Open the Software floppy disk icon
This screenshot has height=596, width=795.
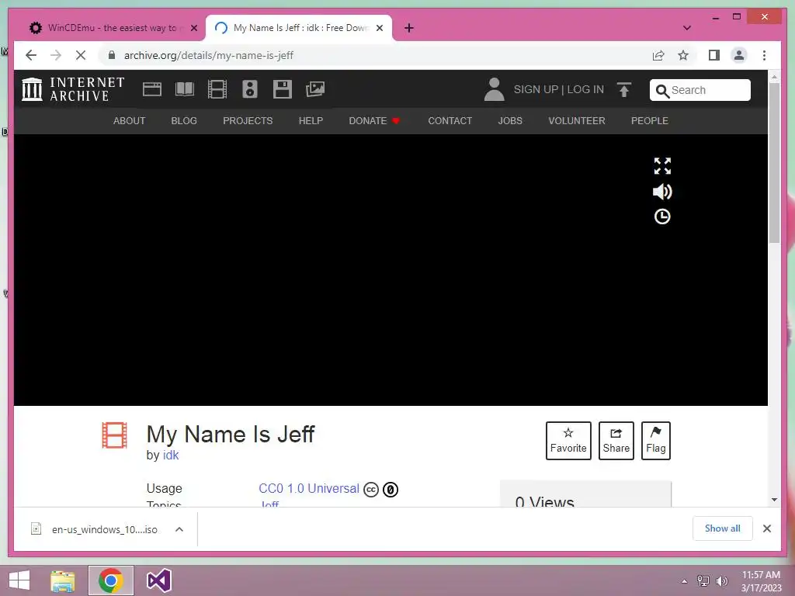coord(283,89)
